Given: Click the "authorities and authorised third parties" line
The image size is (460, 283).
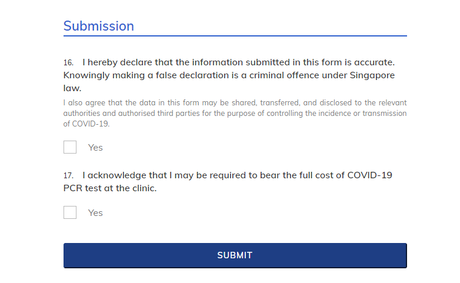Looking at the screenshot, I should [x=235, y=114].
